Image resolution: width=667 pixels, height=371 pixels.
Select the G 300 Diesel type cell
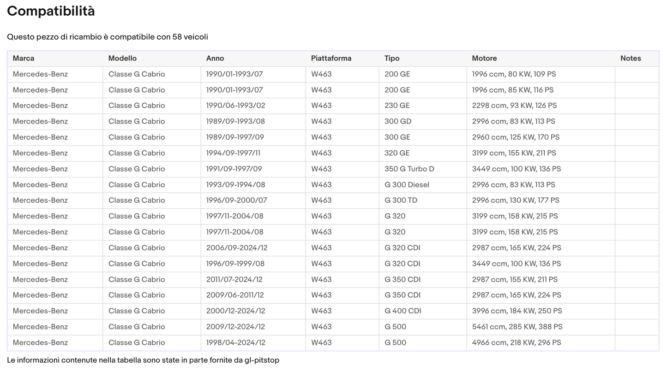[x=407, y=185]
